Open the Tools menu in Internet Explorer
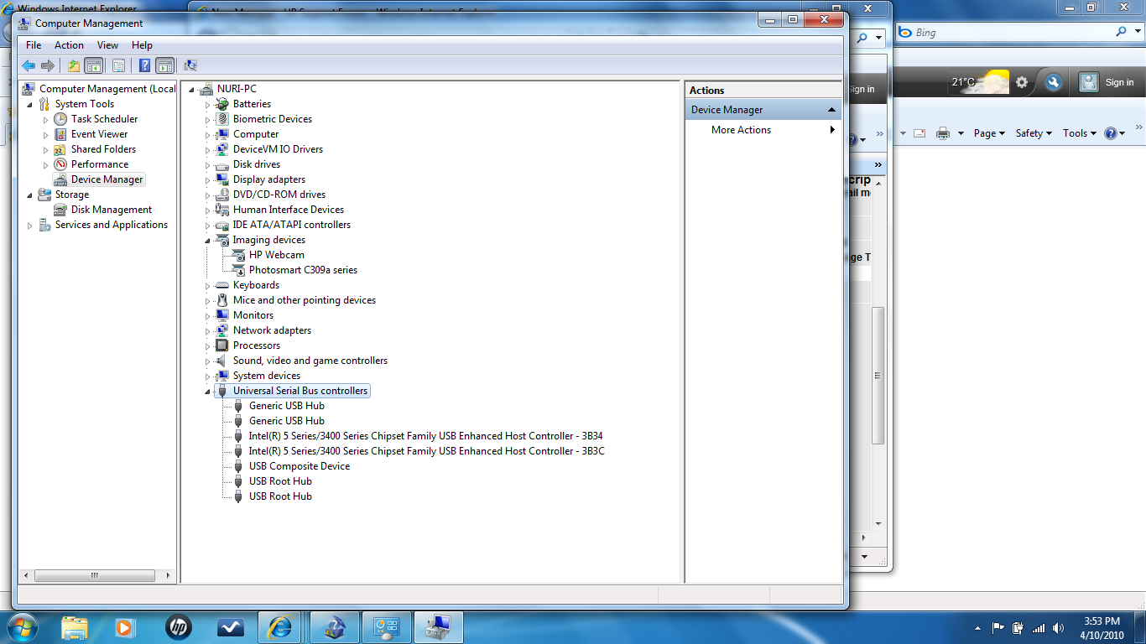 tap(1080, 133)
